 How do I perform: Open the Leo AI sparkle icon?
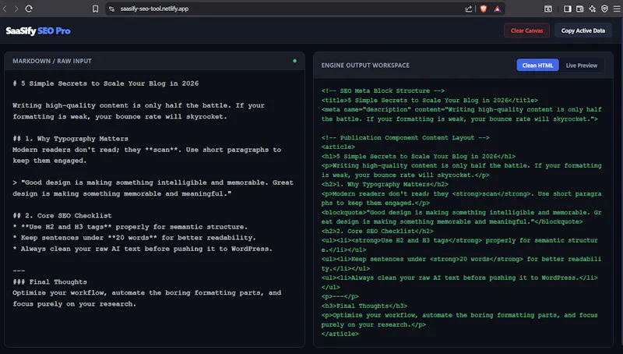pyautogui.click(x=592, y=9)
